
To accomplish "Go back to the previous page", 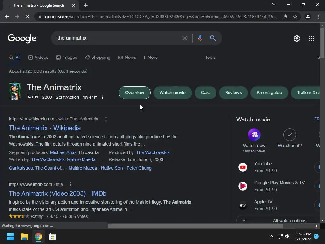I will pos(7,17).
